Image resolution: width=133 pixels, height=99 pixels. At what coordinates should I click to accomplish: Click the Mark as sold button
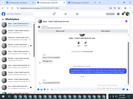point(60,31)
